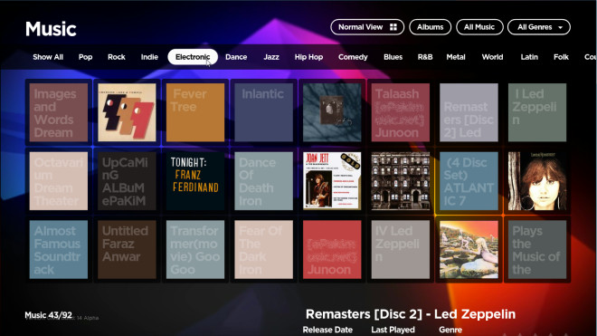This screenshot has width=597, height=336.
Task: Click the All Music filter button
Action: tap(479, 27)
